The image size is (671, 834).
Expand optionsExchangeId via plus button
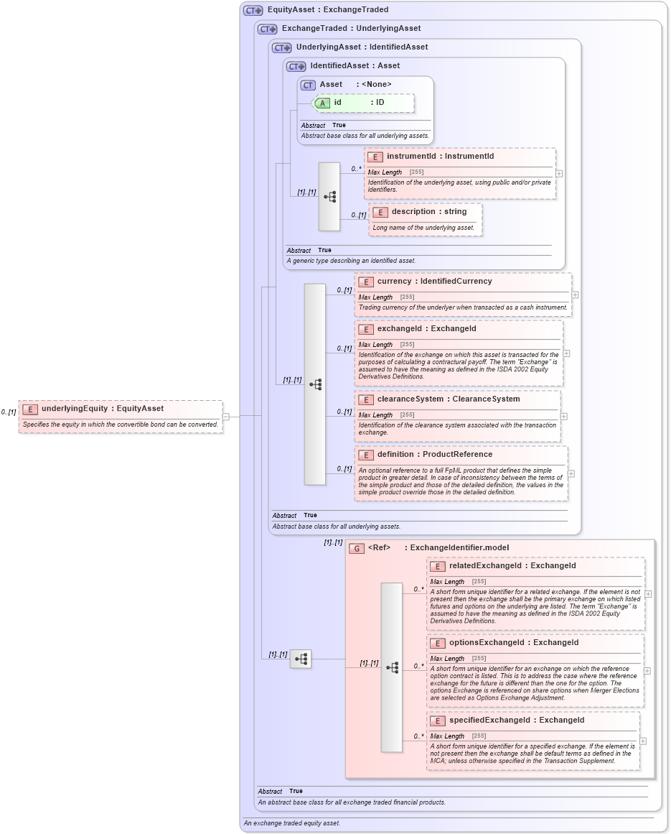point(647,671)
